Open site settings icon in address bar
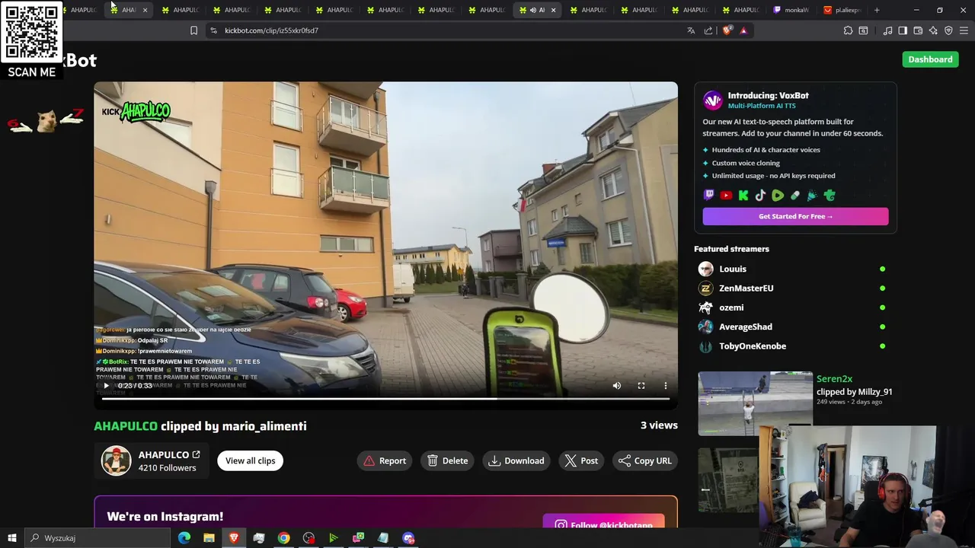975x548 pixels. click(x=213, y=30)
